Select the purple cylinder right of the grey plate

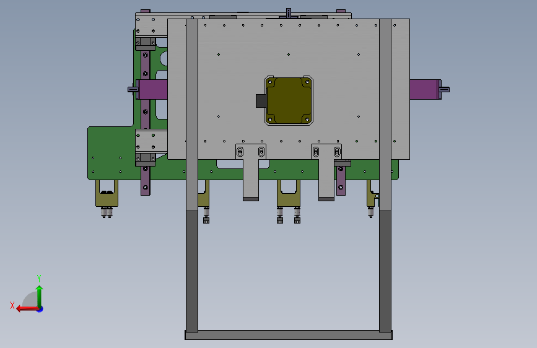click(x=424, y=89)
